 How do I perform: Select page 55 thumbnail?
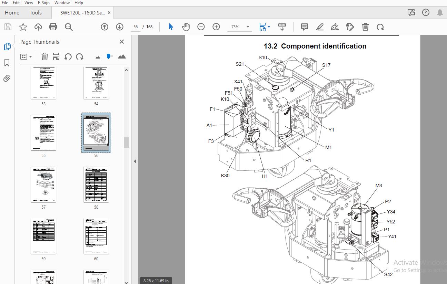pyautogui.click(x=43, y=133)
